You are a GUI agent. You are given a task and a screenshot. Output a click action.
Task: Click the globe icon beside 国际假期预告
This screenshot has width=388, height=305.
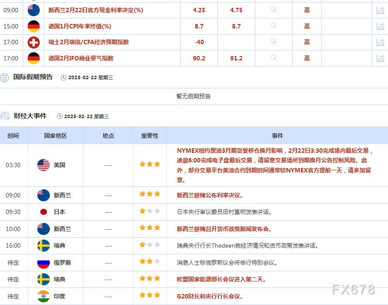[4, 77]
